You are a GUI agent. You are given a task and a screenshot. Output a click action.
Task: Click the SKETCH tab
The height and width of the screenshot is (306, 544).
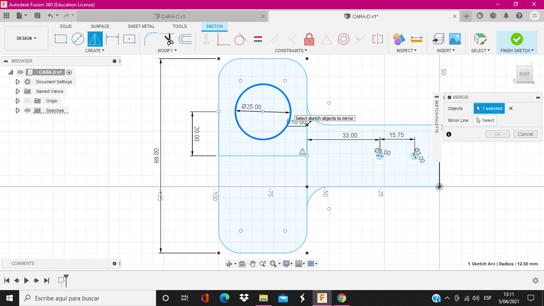point(214,26)
